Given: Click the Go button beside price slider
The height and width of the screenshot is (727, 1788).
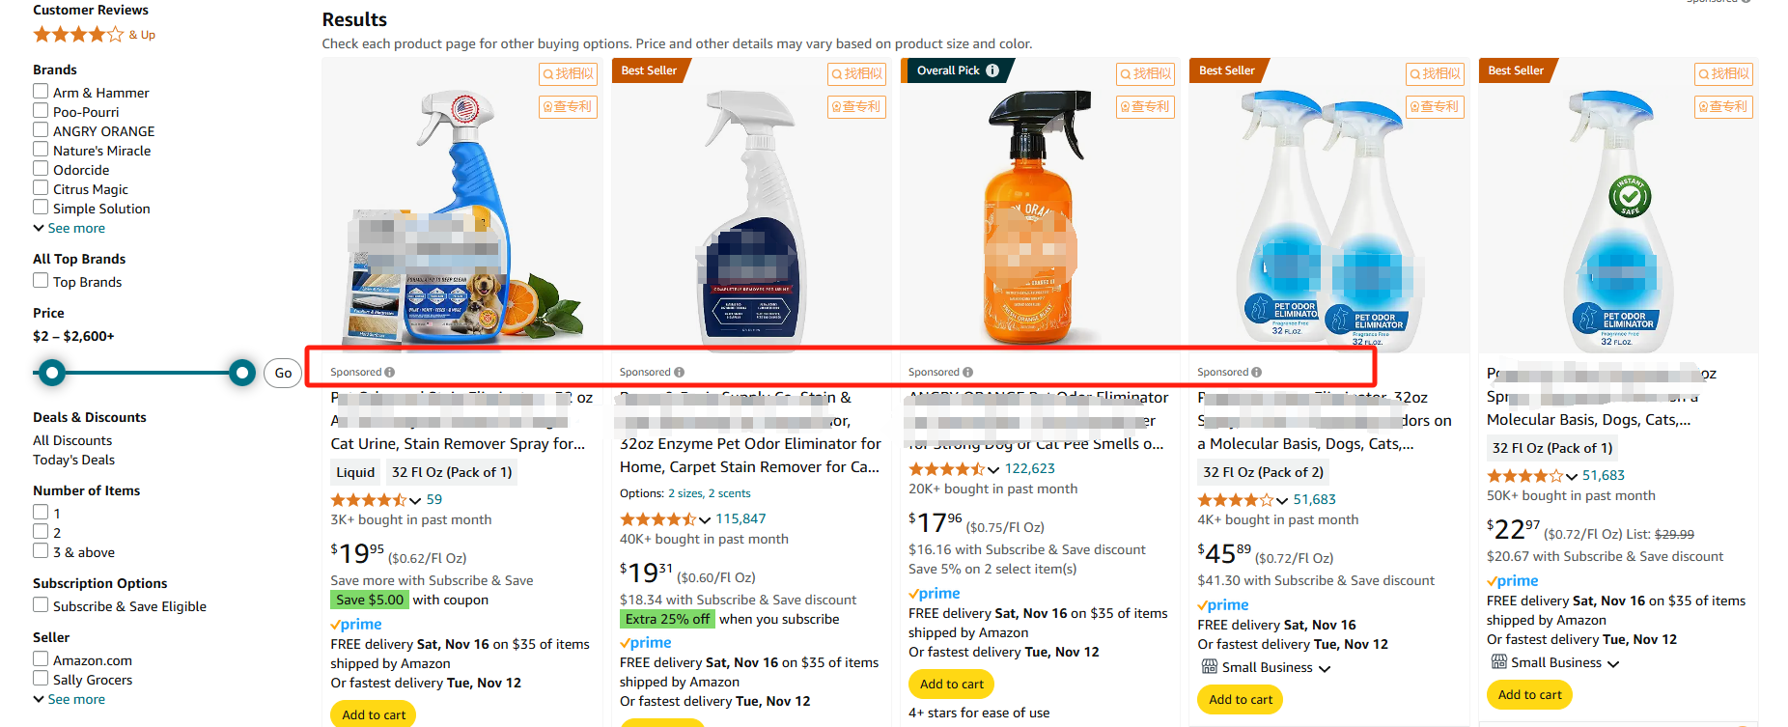Looking at the screenshot, I should 283,373.
